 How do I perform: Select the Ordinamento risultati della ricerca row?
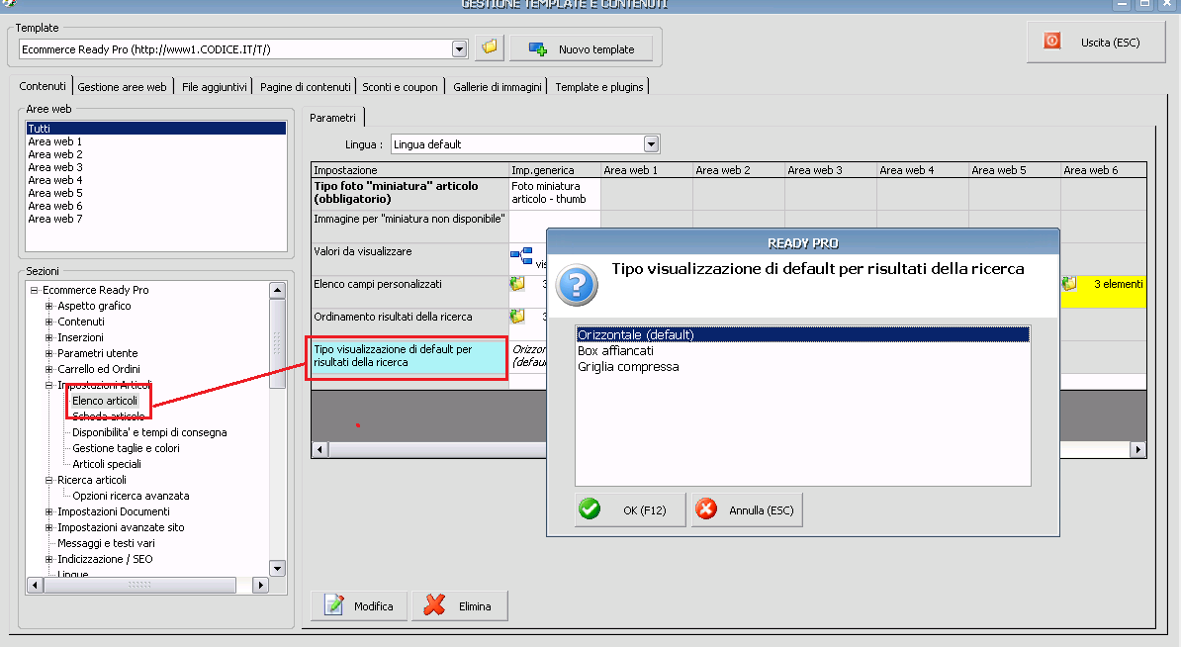[x=409, y=323]
